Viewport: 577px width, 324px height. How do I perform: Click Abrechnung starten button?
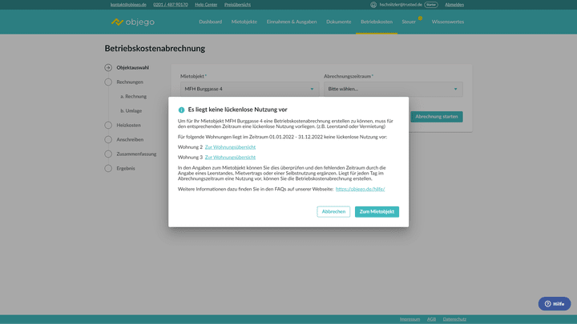pyautogui.click(x=437, y=117)
